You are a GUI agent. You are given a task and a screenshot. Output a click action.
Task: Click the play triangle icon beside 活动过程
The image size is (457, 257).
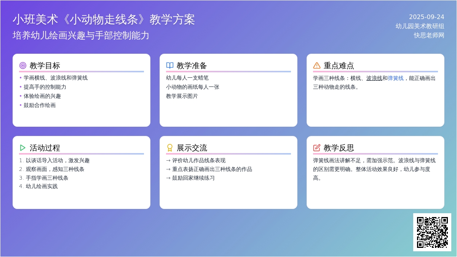coord(23,148)
